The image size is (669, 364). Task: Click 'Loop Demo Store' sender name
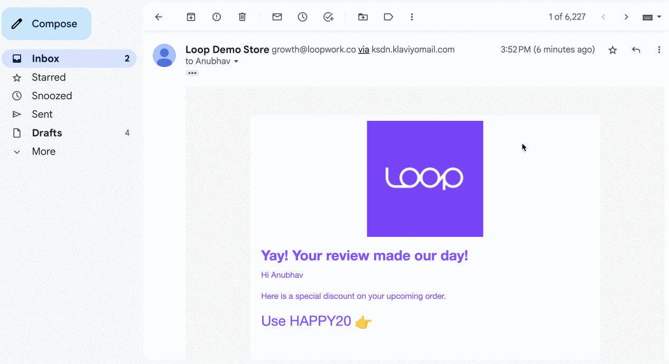tap(227, 50)
